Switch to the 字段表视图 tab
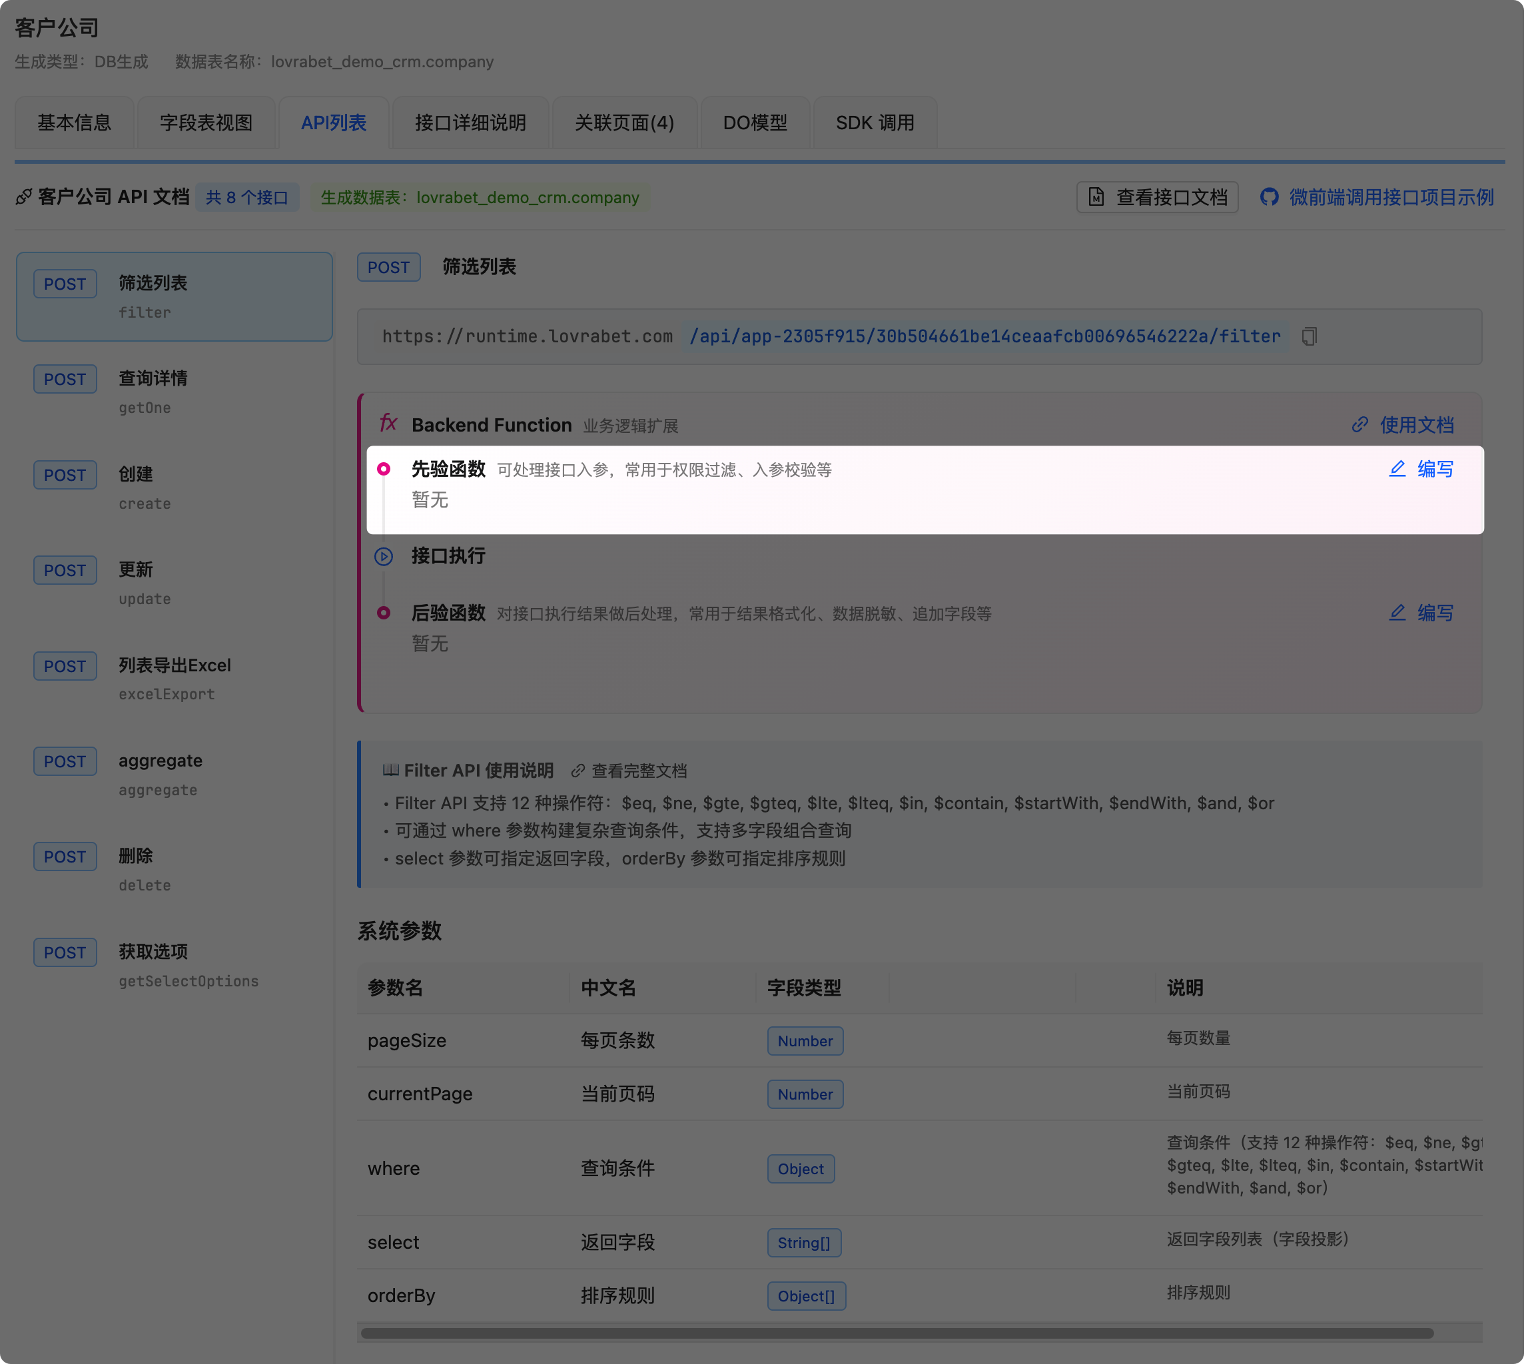The image size is (1524, 1364). pos(206,123)
